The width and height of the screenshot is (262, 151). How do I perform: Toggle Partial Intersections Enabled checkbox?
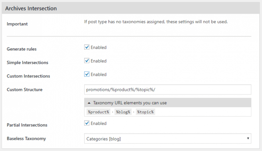(x=87, y=123)
